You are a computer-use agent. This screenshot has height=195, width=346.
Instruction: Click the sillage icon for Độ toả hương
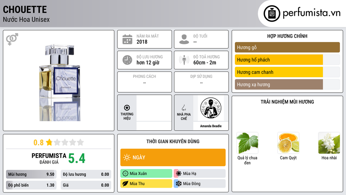(x=184, y=60)
